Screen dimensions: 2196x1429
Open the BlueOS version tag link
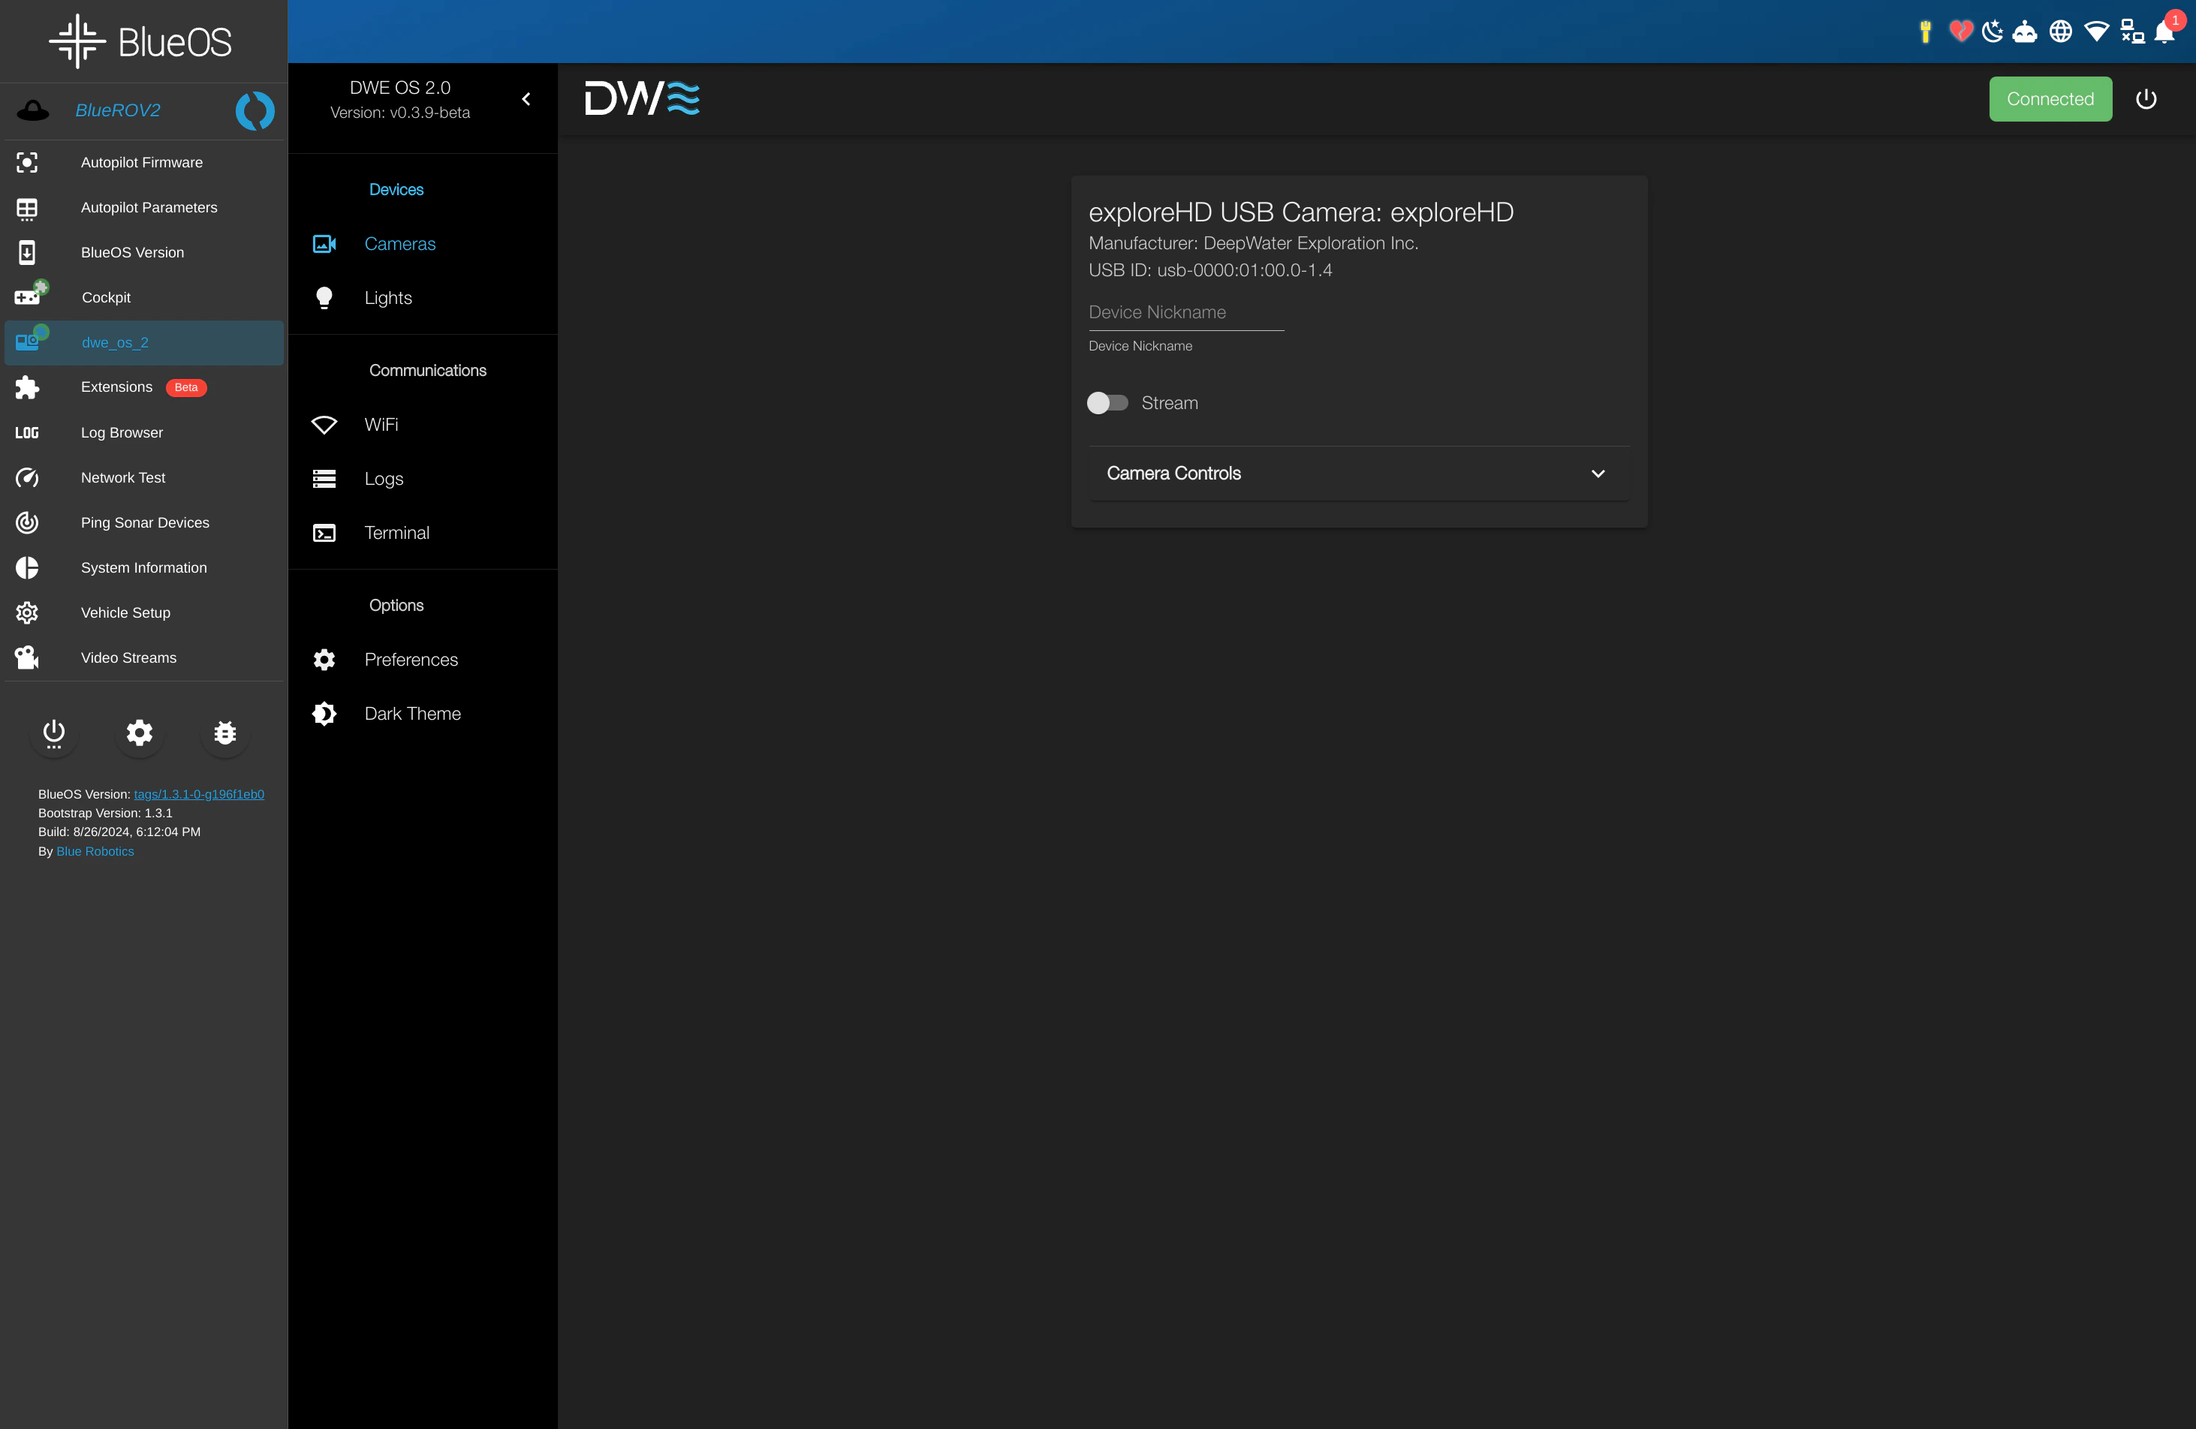click(198, 794)
